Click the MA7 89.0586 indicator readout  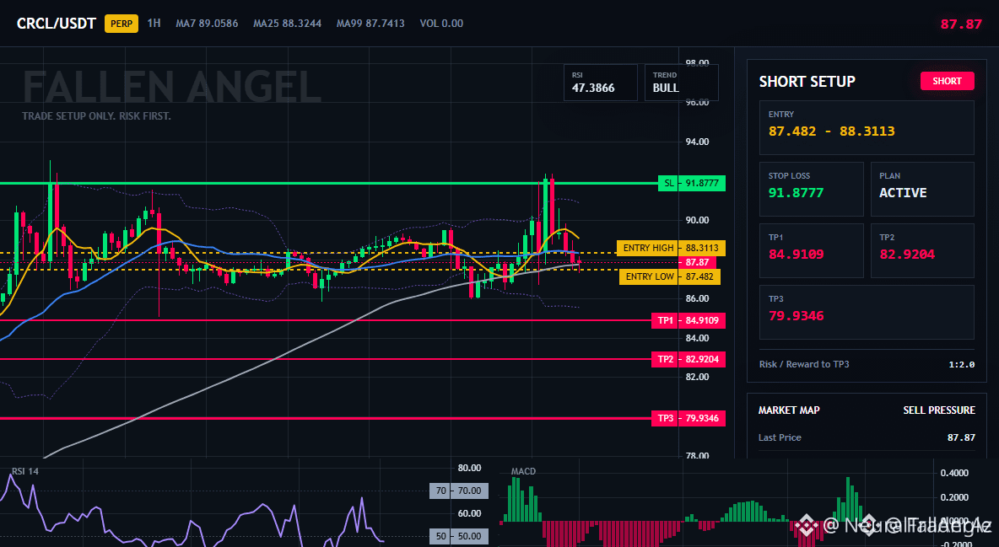pos(207,24)
